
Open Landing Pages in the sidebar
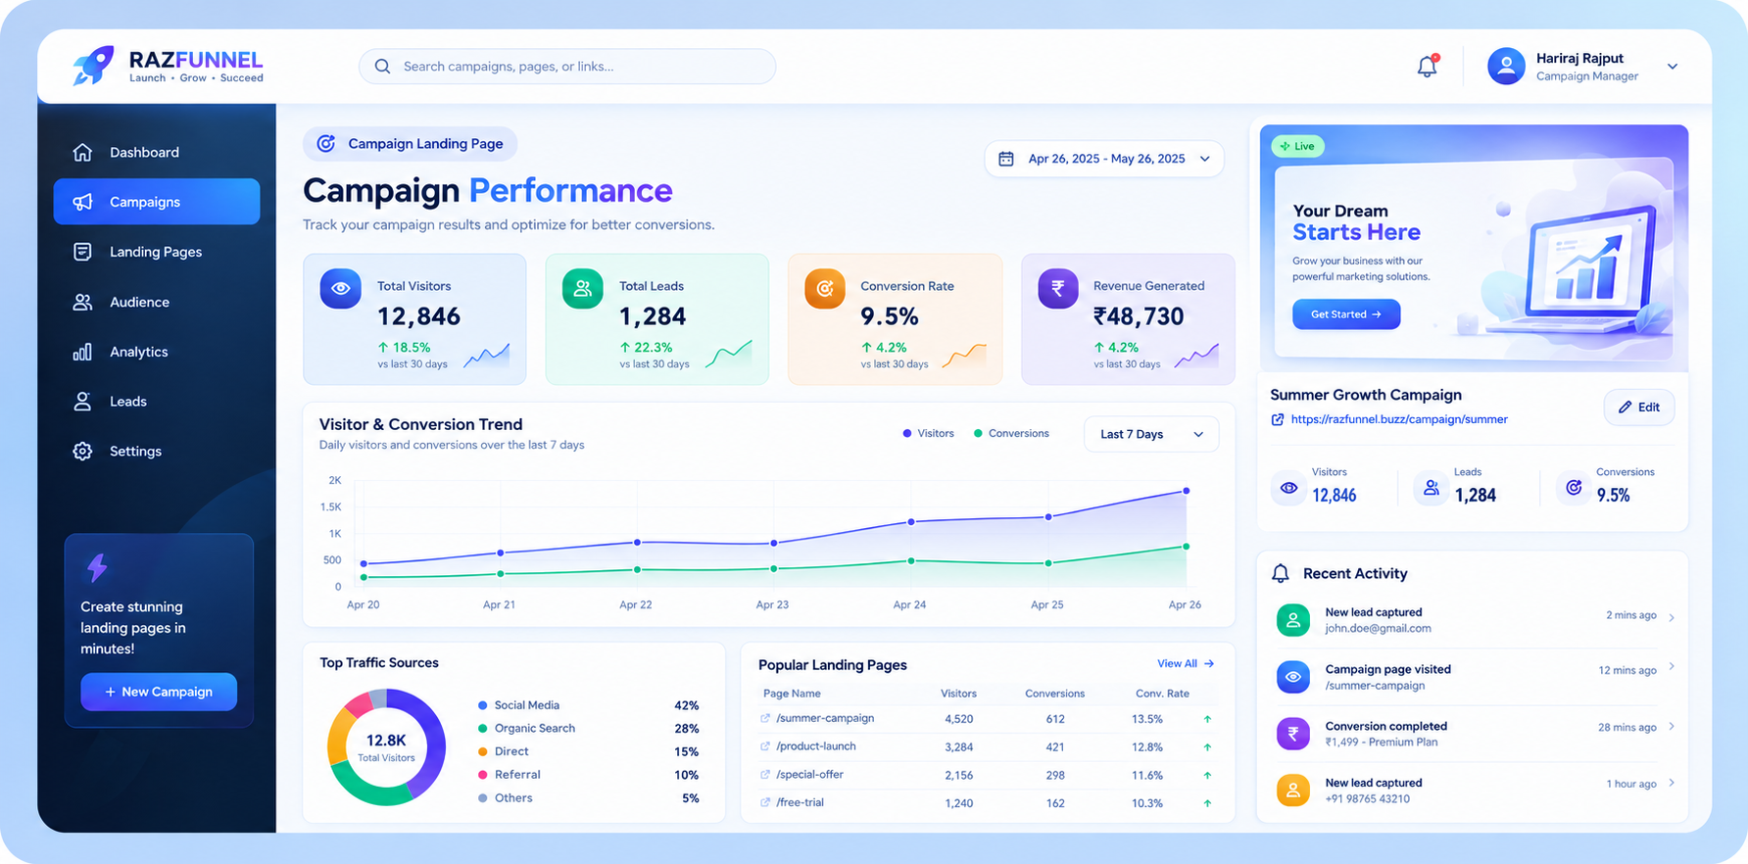157,252
